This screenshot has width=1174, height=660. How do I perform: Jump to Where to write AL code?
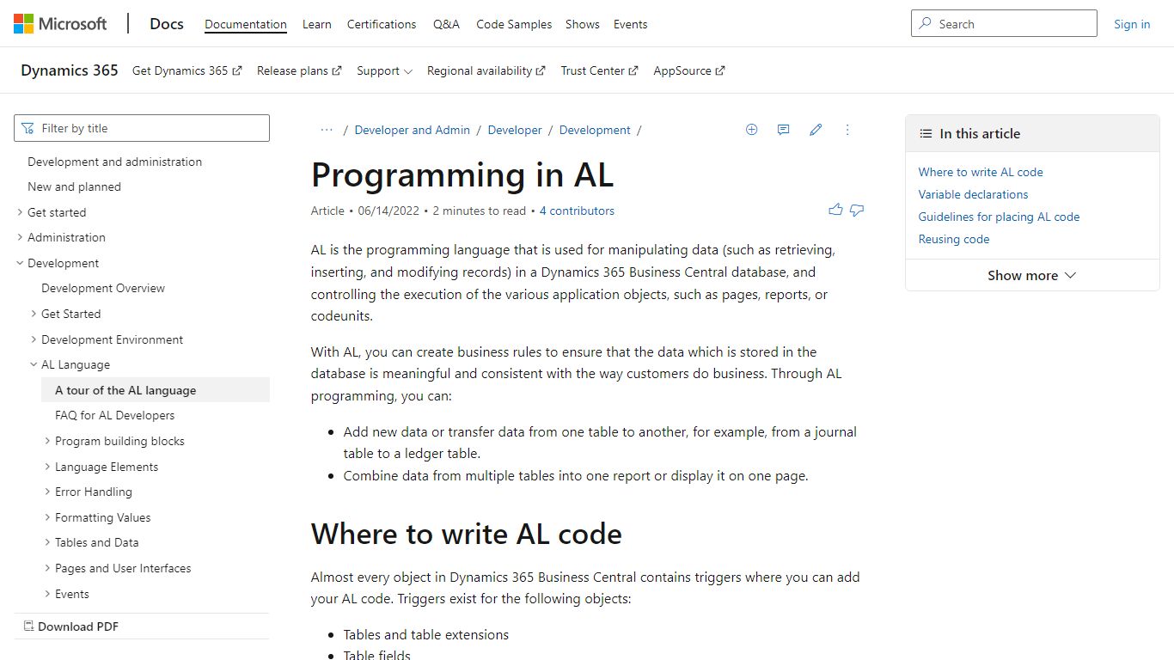coord(981,172)
